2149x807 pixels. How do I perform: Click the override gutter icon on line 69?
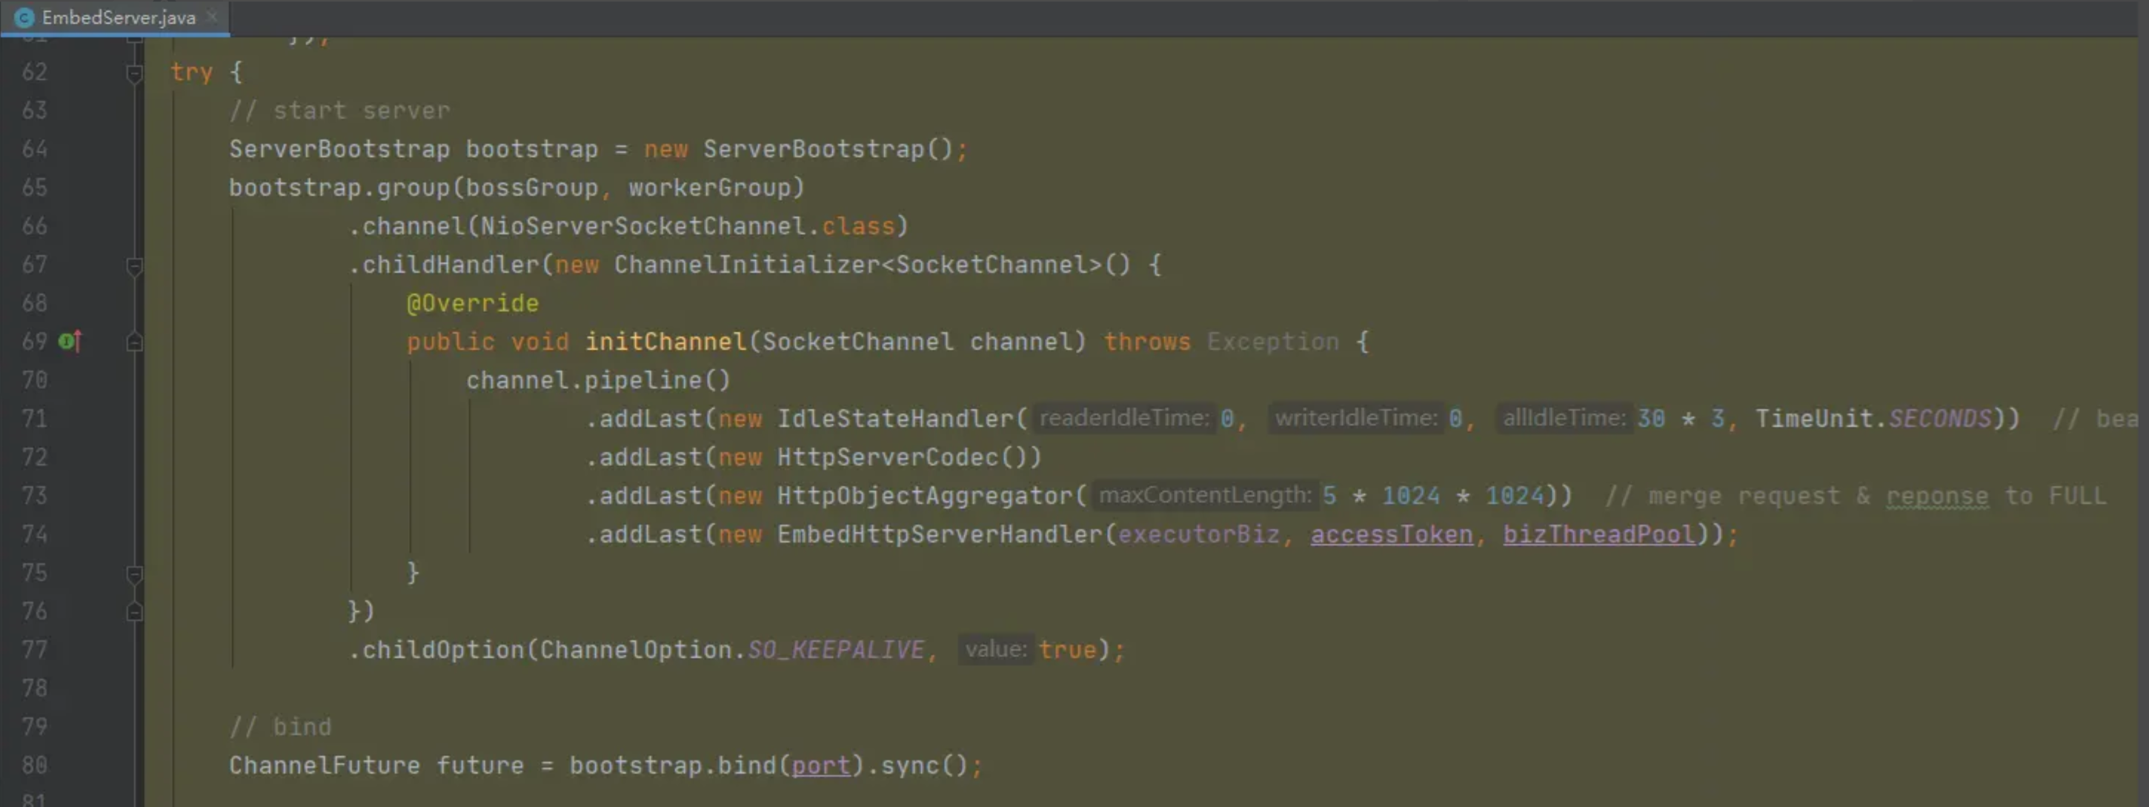[x=70, y=342]
